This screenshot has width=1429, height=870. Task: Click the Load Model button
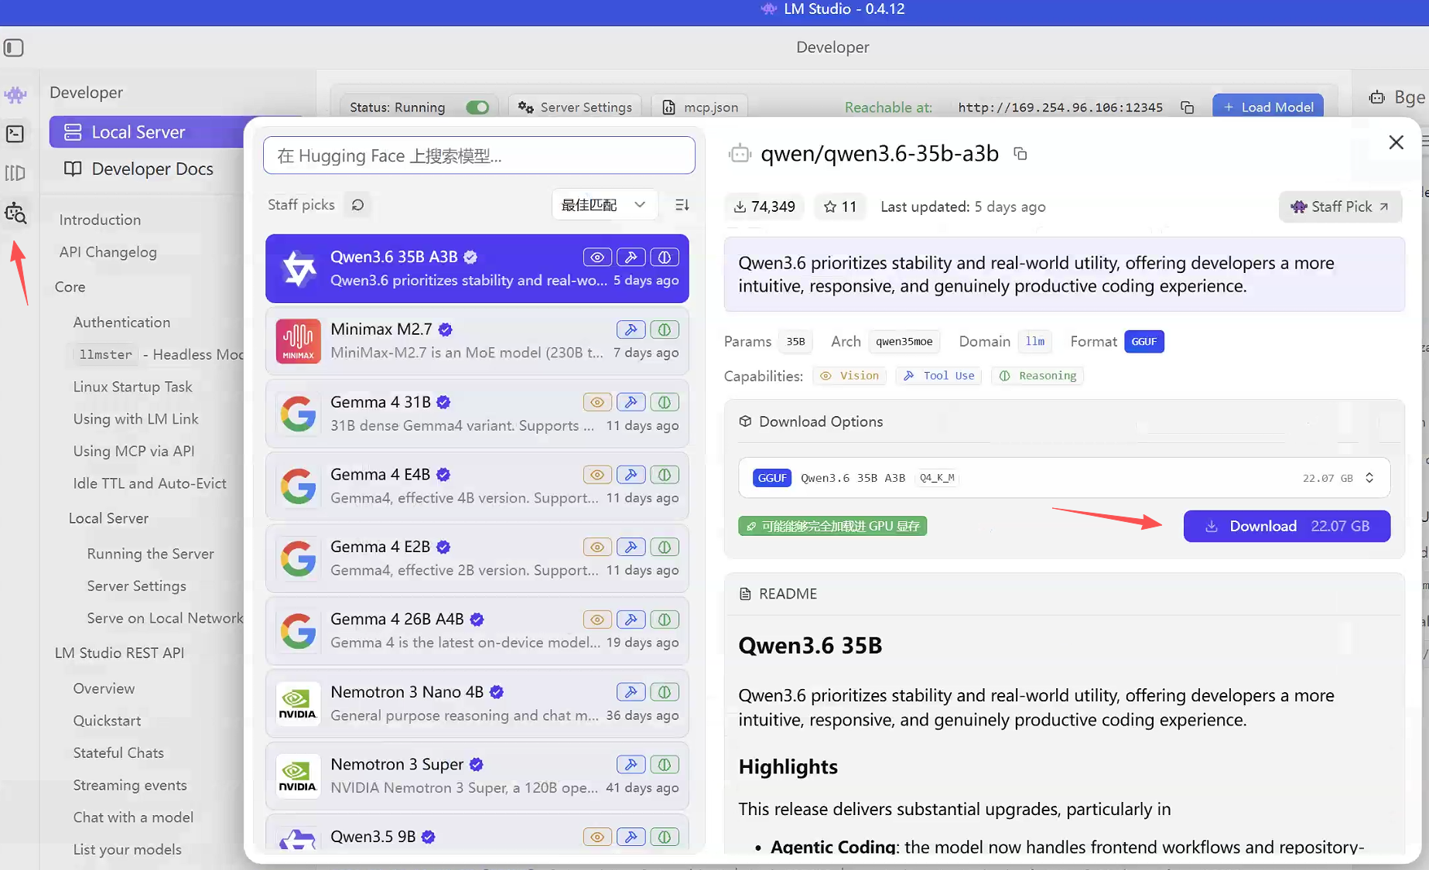point(1267,107)
